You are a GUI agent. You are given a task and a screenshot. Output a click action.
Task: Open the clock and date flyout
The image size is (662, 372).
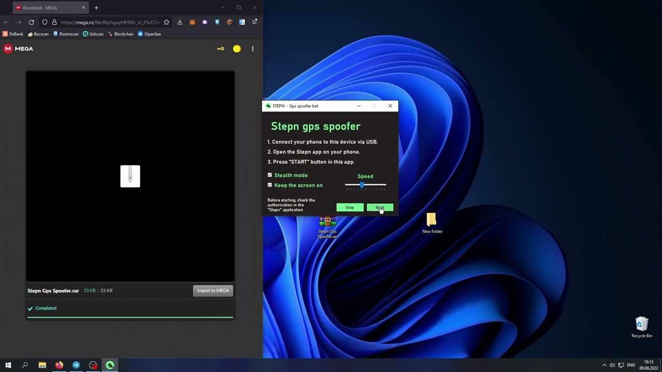(x=649, y=365)
